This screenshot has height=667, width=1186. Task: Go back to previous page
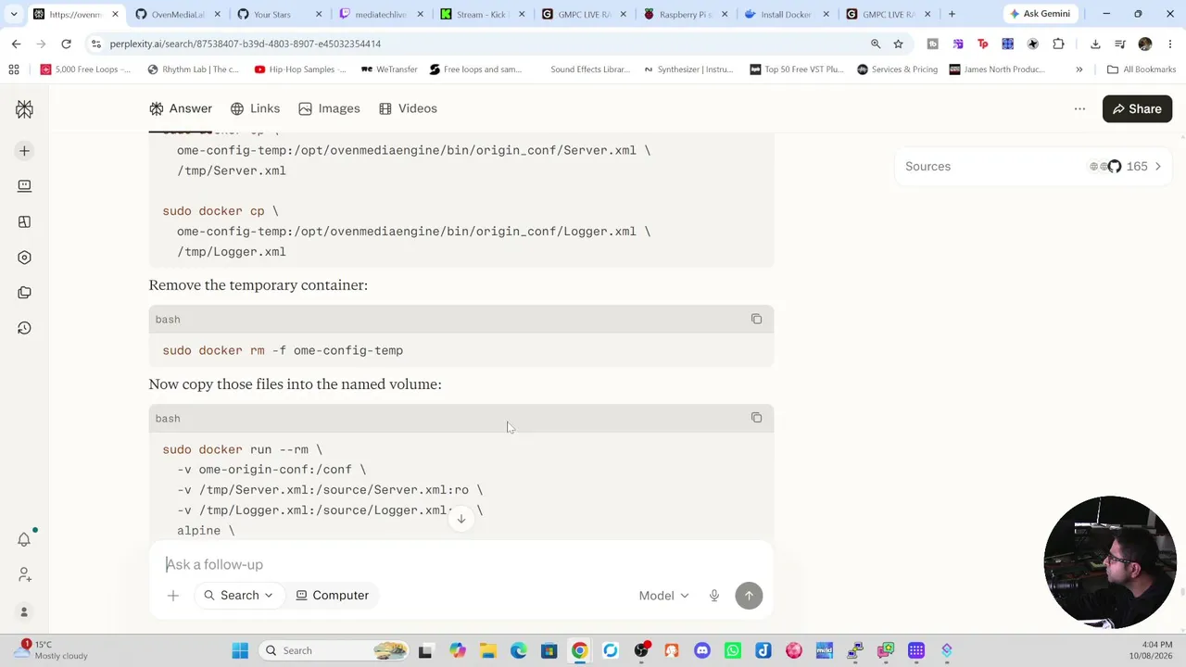tap(16, 44)
